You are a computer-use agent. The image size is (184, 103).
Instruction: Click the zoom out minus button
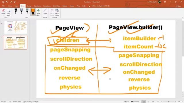[162, 102]
